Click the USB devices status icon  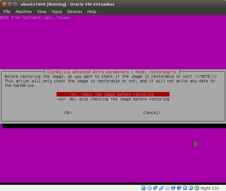(x=161, y=188)
